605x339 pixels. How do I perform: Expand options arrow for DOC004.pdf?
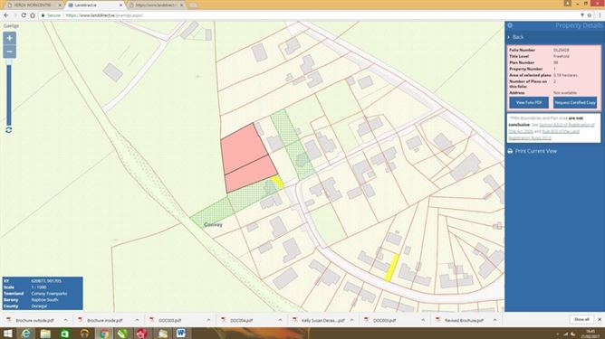coord(280,320)
